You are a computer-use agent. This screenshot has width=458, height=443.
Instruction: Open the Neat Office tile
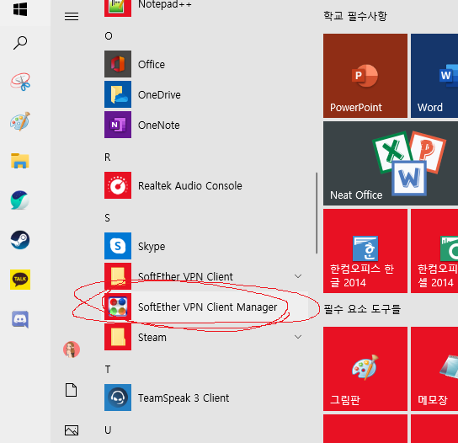tap(391, 163)
